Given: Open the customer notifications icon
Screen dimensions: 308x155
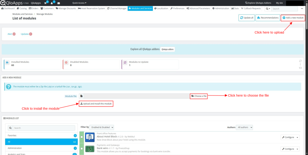Looking at the screenshot, I should pos(52,3).
